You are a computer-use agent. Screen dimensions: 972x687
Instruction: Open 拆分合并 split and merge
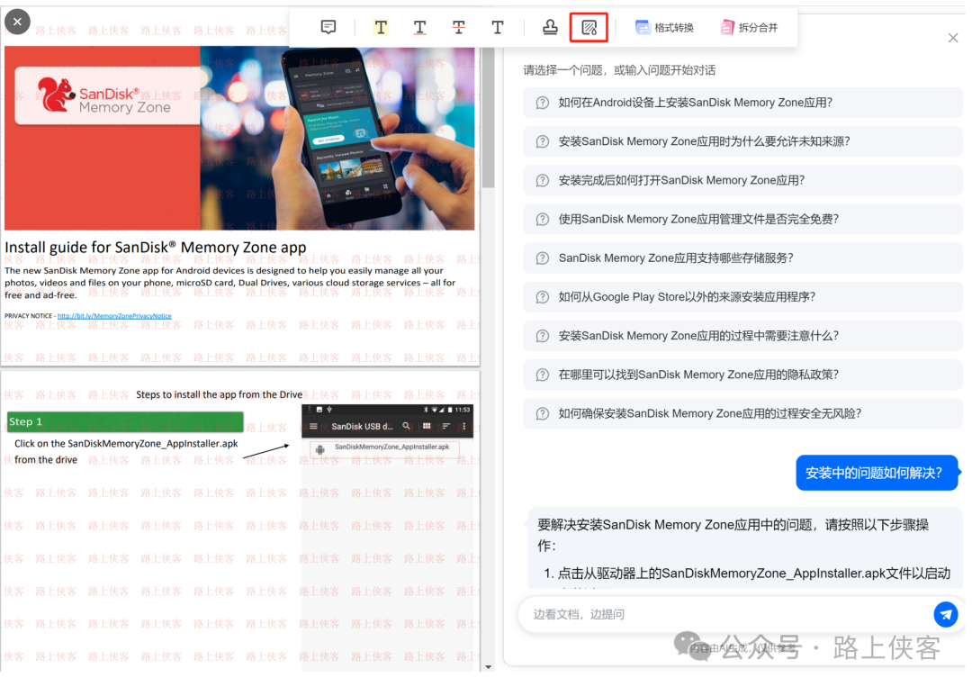point(749,27)
